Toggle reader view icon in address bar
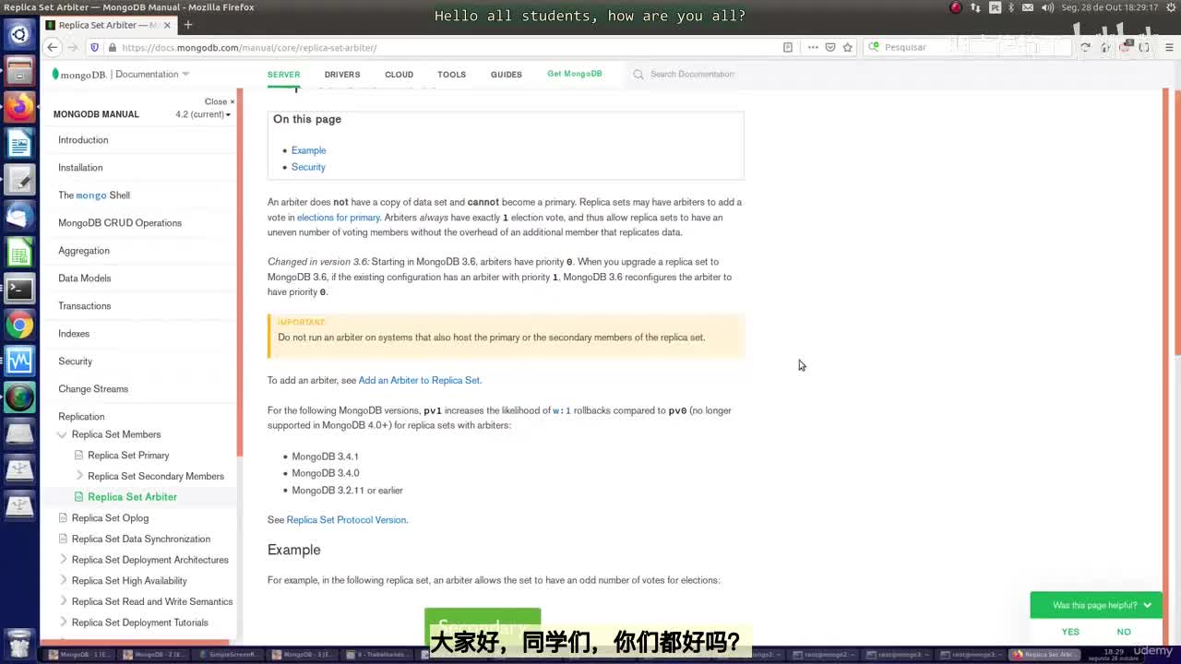The width and height of the screenshot is (1181, 664). coord(788,47)
